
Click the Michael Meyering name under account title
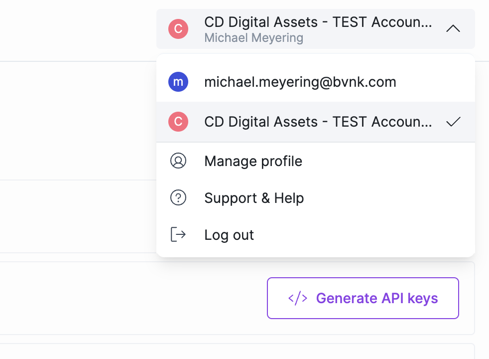253,38
